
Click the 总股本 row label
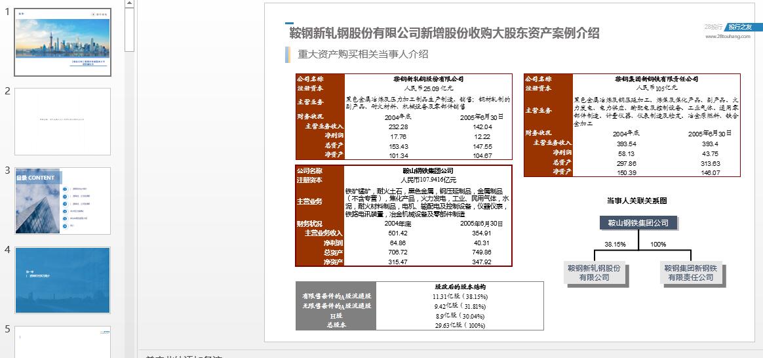click(337, 325)
